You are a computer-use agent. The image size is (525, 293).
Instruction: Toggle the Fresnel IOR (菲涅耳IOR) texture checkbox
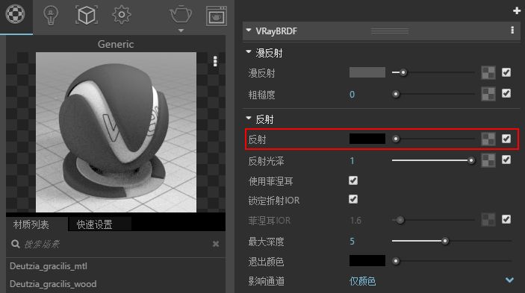tap(506, 219)
